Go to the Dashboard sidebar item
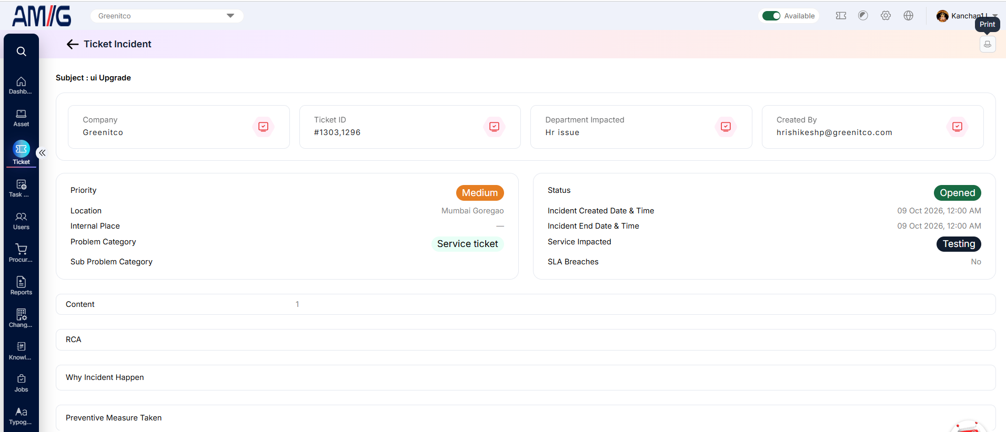 [x=21, y=85]
